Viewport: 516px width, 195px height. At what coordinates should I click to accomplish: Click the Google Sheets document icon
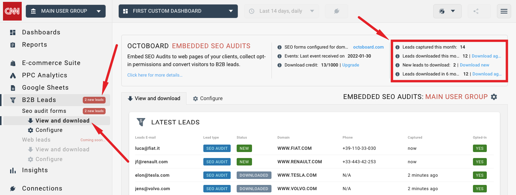[x=13, y=88]
